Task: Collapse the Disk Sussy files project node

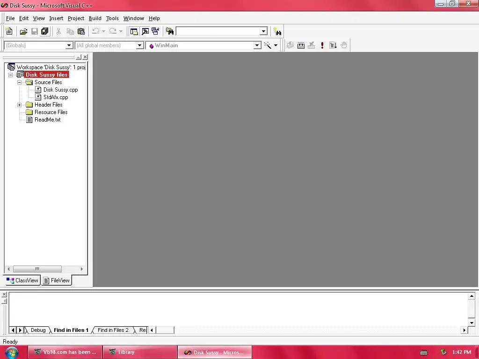Action: (x=10, y=75)
